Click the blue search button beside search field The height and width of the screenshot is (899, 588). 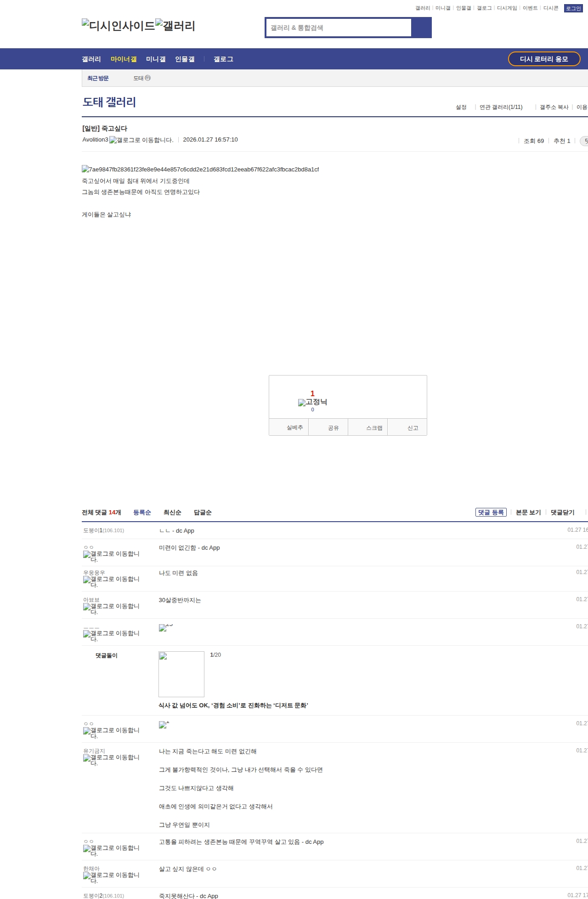tap(421, 28)
